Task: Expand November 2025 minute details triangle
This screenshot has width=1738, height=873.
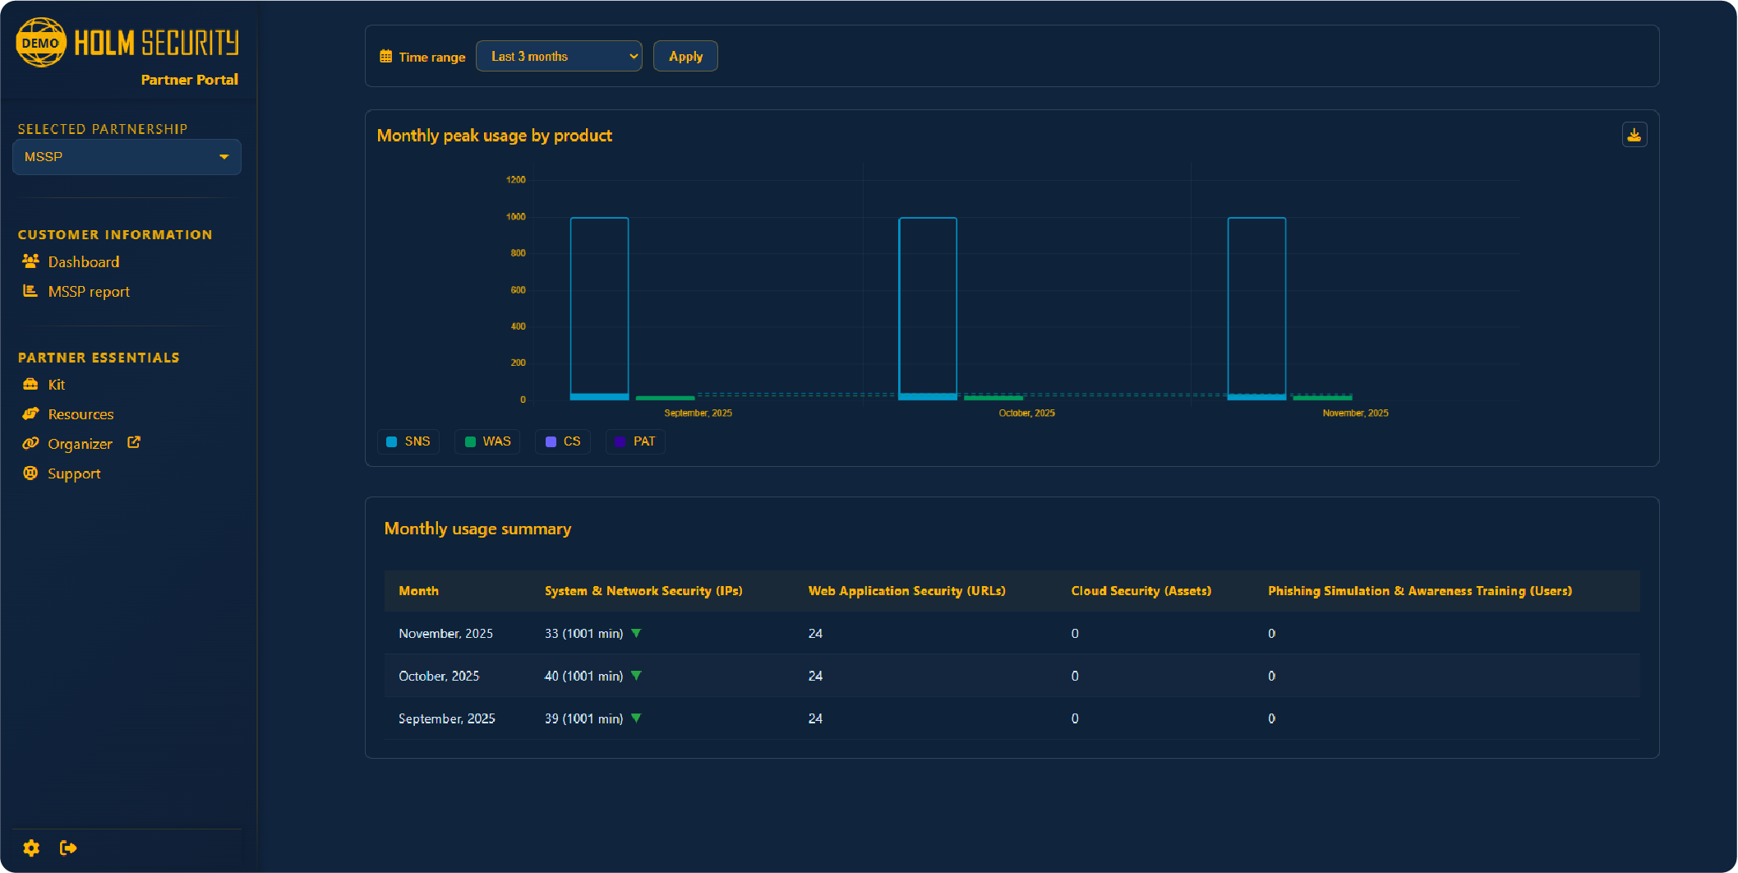Action: (636, 633)
